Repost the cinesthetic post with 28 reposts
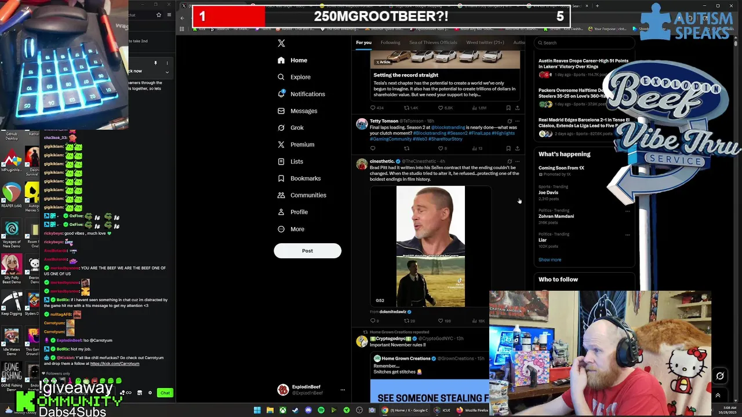This screenshot has width=742, height=417. 410,321
